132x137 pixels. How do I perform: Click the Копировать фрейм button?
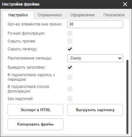pos(35,124)
